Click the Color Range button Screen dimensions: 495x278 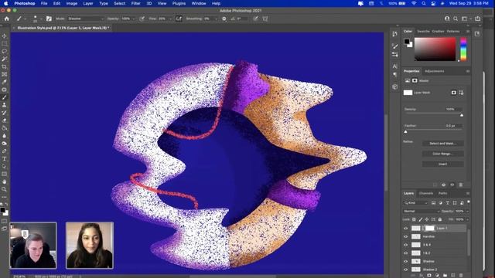(442, 154)
